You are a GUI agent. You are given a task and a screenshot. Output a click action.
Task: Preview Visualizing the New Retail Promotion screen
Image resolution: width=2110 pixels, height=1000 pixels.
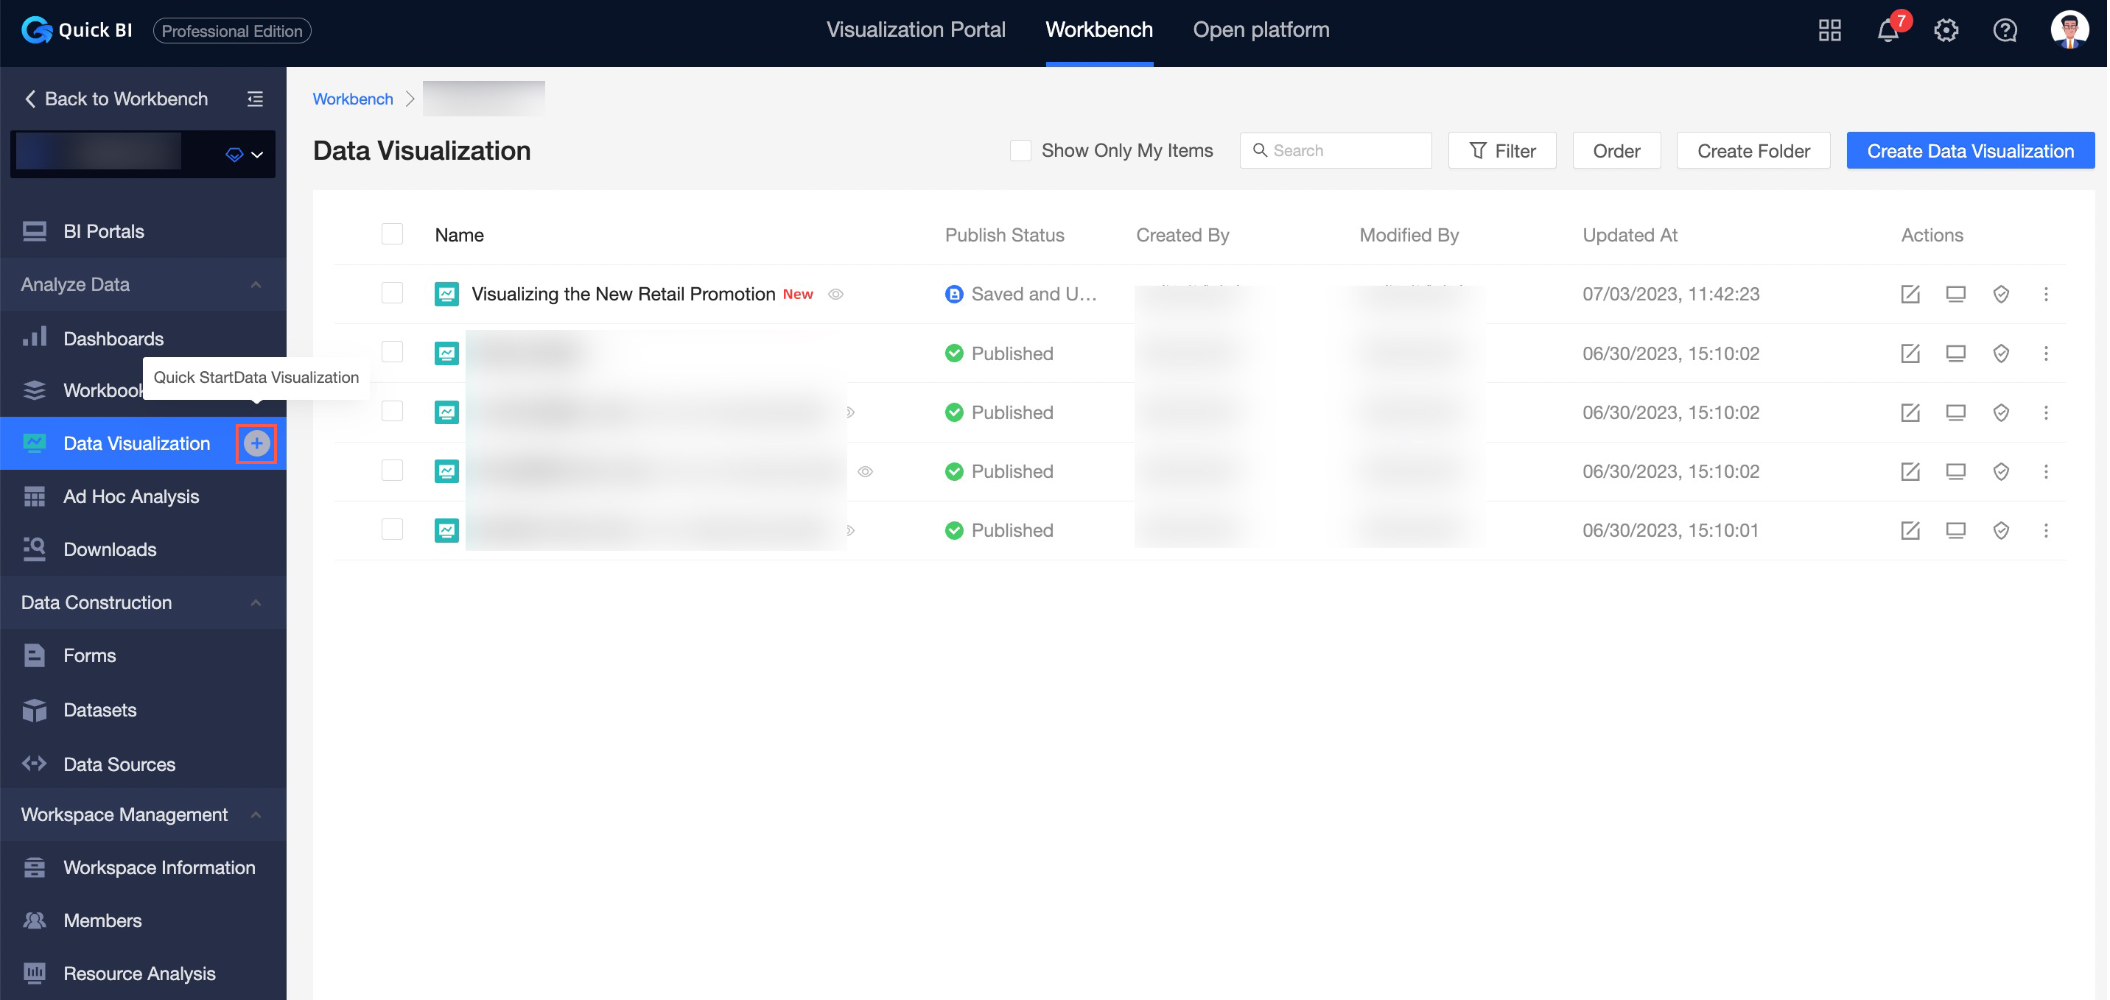1955,294
